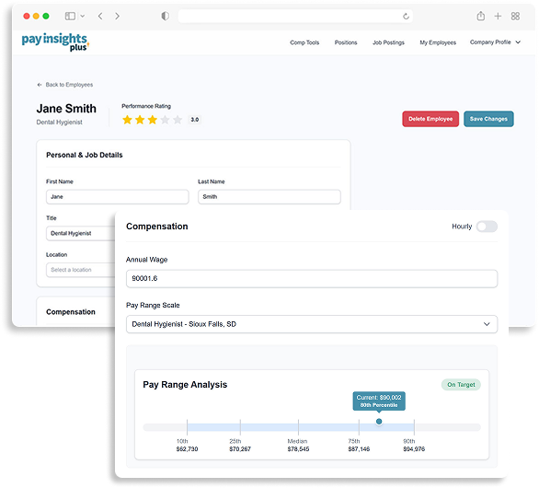Go to Job Postings

tap(388, 42)
